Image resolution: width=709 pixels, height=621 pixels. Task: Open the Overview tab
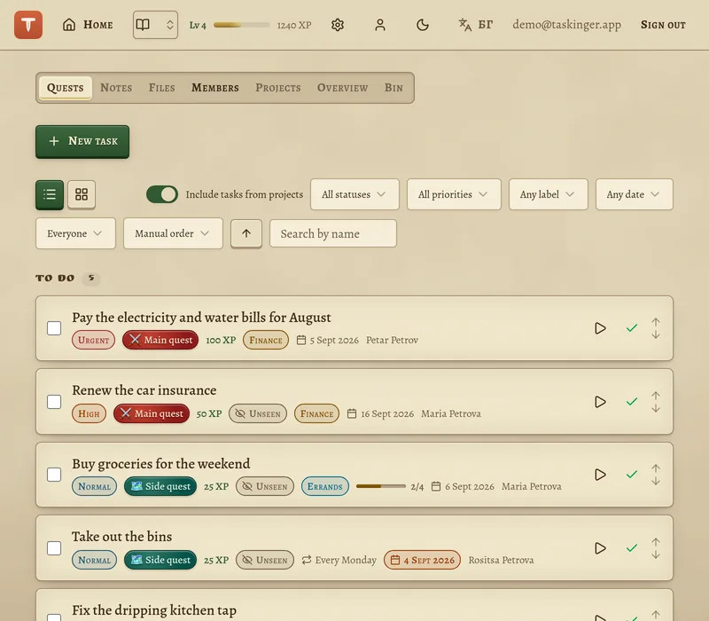(x=342, y=88)
